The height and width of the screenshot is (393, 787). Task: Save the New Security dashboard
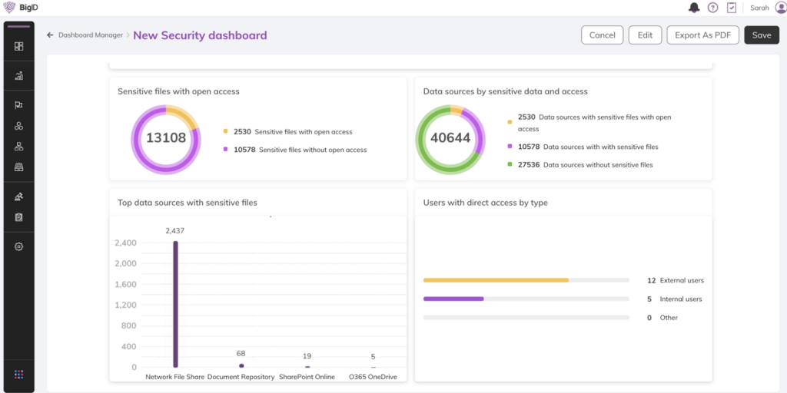click(761, 35)
